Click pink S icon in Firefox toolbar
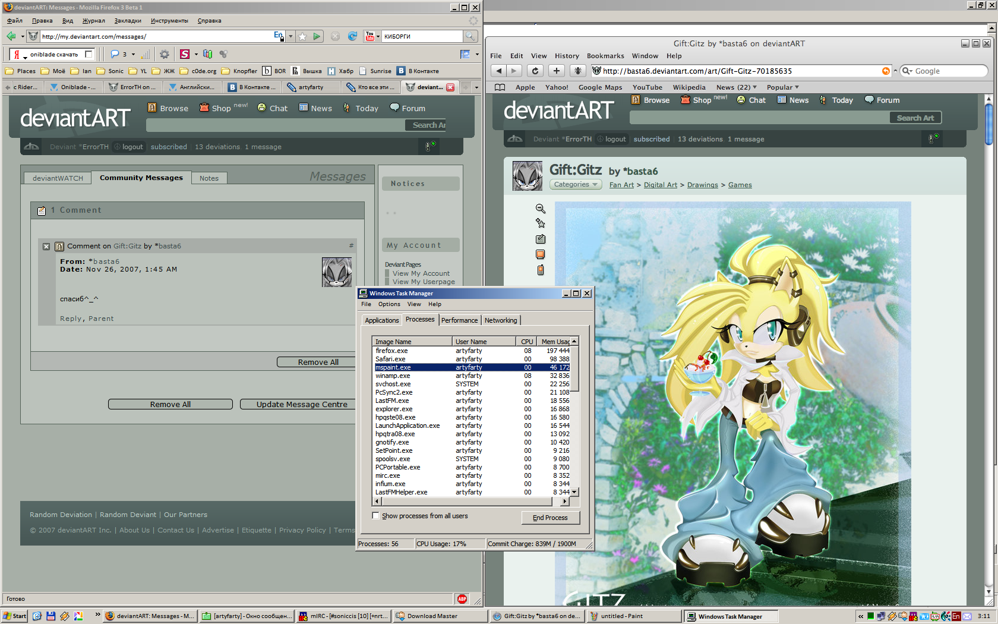 click(185, 54)
